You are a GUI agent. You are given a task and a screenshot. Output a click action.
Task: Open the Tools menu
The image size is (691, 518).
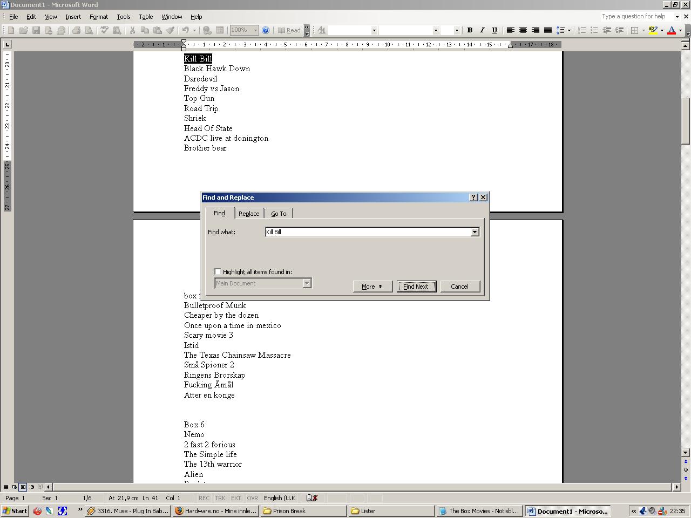point(124,17)
